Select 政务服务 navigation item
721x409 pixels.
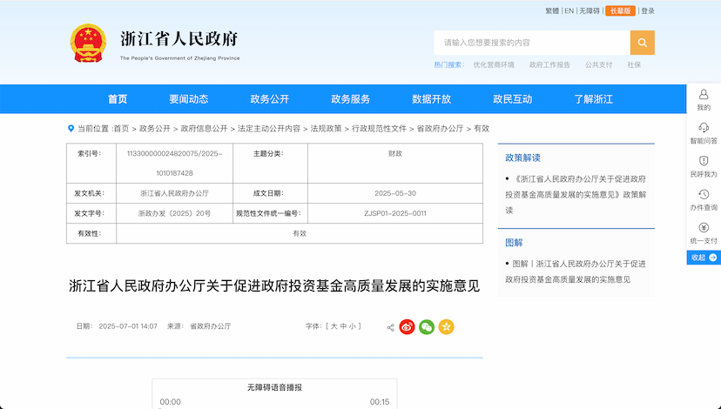click(x=350, y=99)
